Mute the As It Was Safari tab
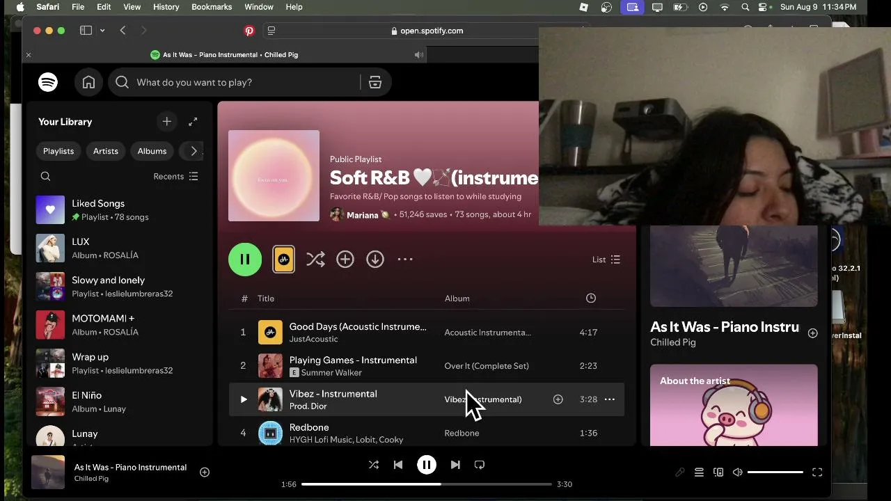Viewport: 891px width, 501px height. (x=419, y=55)
